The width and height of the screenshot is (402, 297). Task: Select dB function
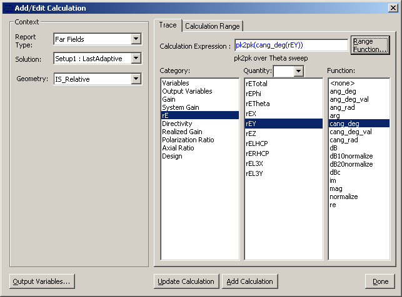pos(359,148)
